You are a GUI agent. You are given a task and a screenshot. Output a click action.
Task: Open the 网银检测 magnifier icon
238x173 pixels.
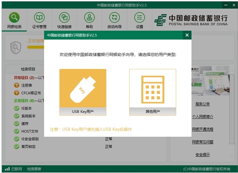[14, 17]
